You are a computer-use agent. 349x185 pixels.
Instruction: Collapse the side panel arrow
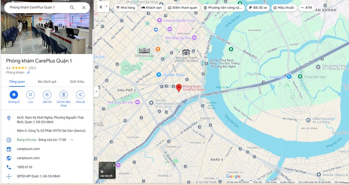96,92
